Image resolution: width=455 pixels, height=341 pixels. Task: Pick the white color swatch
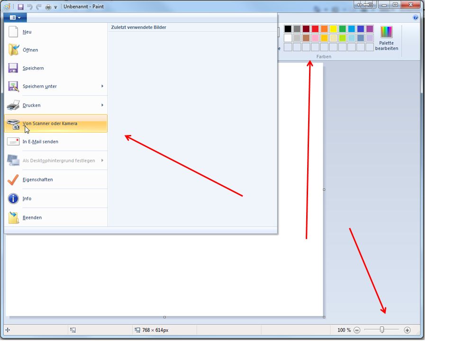(288, 38)
